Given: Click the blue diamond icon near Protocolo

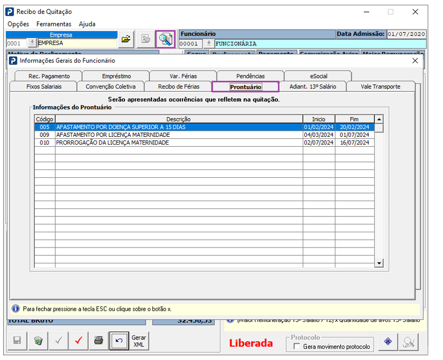Looking at the screenshot, I should (388, 342).
